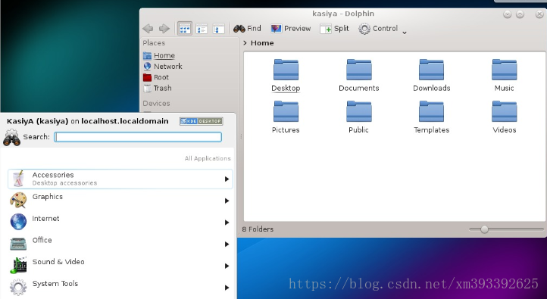Image resolution: width=547 pixels, height=299 pixels.
Task: Click the 8 Folders status text
Action: pos(258,229)
